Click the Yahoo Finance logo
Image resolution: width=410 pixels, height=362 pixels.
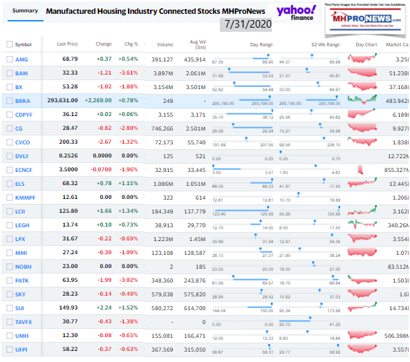tap(296, 13)
